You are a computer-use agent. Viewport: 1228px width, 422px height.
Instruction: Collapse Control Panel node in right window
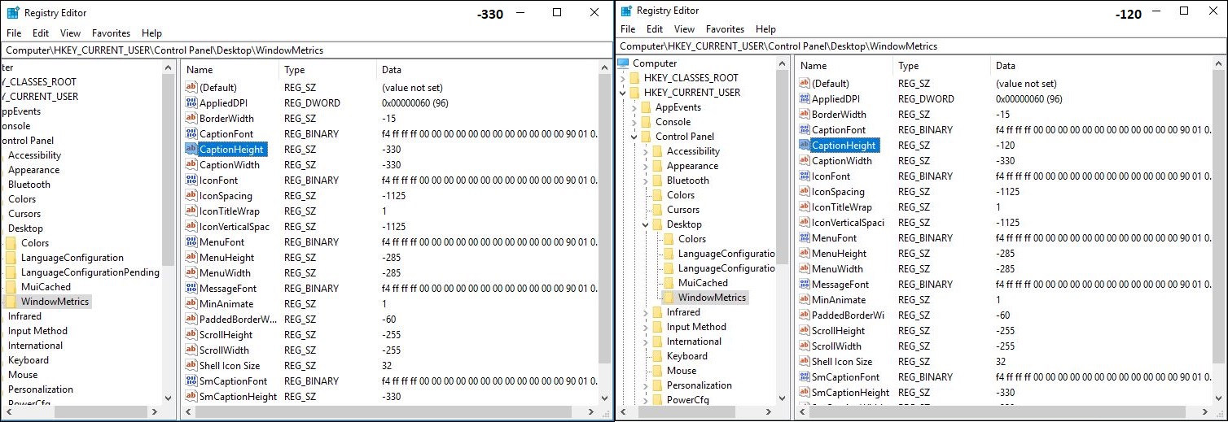(634, 136)
